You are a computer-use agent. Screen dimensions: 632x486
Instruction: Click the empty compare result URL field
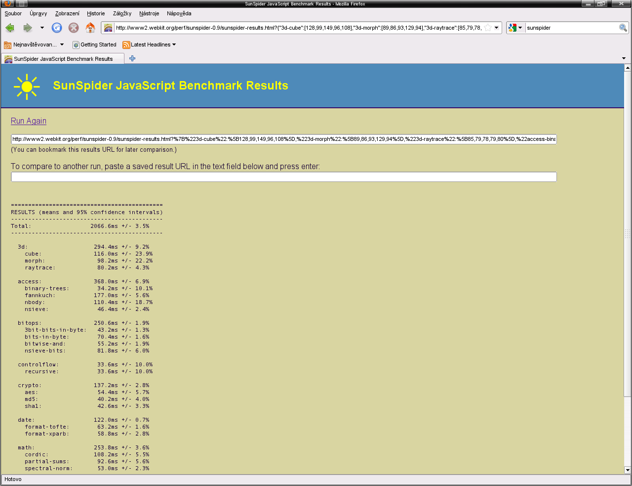click(x=283, y=177)
